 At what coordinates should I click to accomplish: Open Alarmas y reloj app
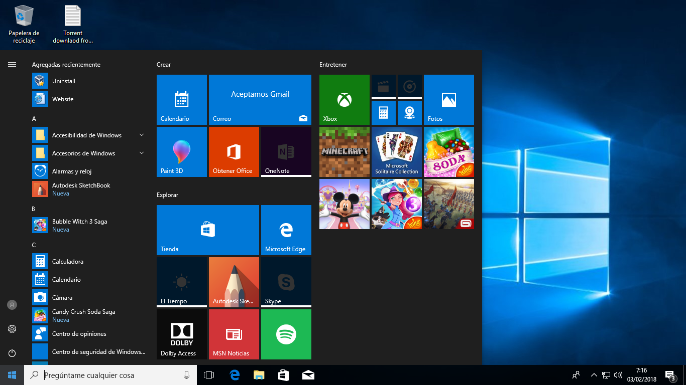point(89,171)
